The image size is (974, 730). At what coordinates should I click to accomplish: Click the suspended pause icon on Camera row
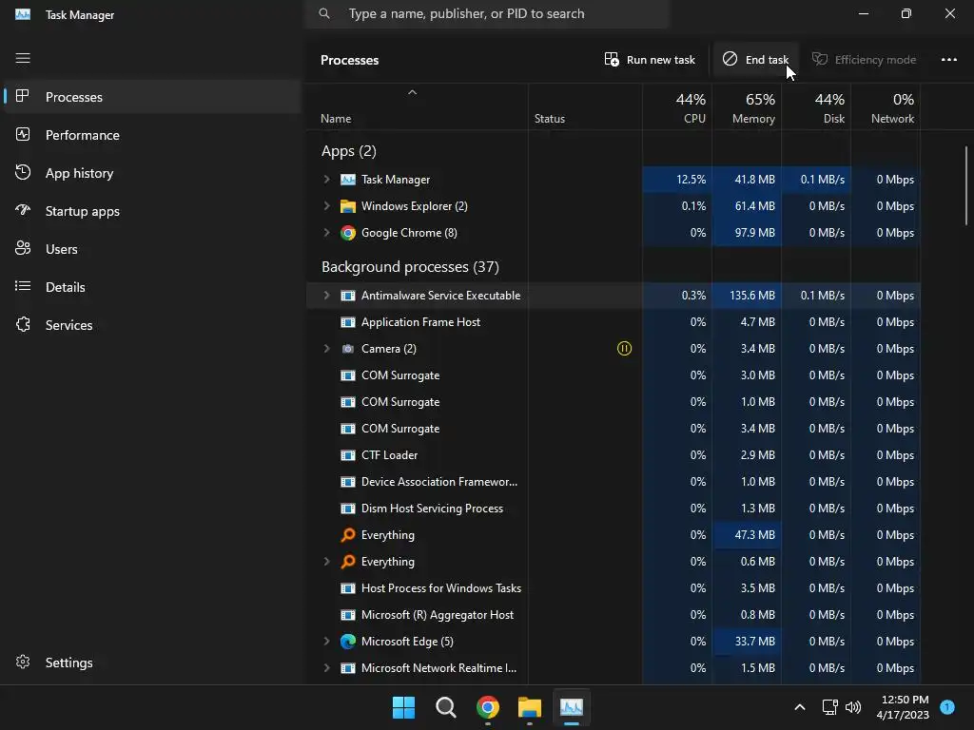(x=624, y=348)
